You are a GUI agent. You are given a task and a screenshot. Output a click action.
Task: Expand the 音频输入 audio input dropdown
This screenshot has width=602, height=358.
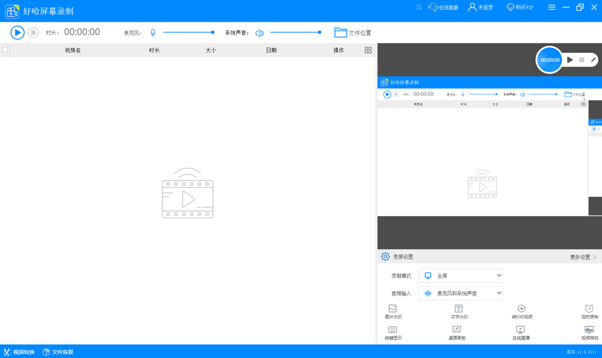(x=498, y=293)
